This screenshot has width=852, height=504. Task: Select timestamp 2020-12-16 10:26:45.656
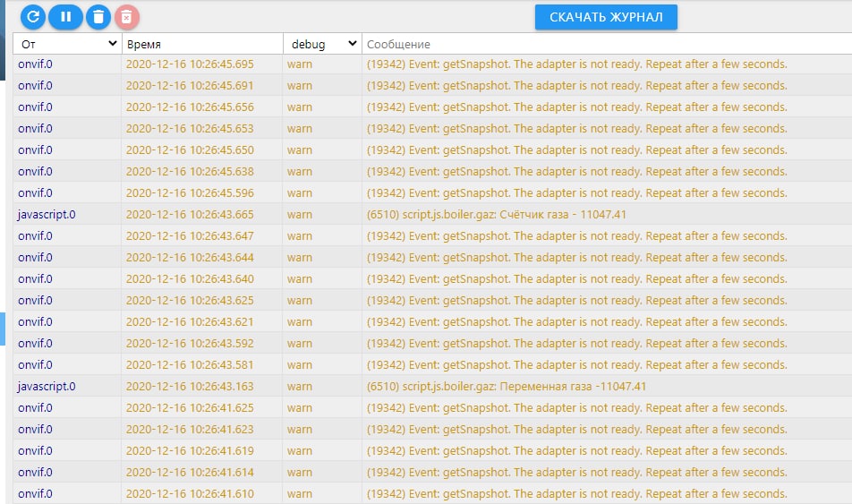pyautogui.click(x=190, y=107)
